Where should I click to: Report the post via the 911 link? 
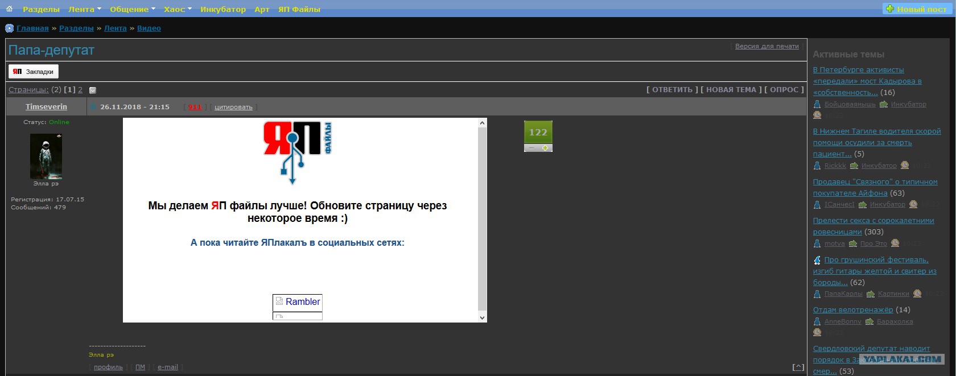click(x=195, y=107)
